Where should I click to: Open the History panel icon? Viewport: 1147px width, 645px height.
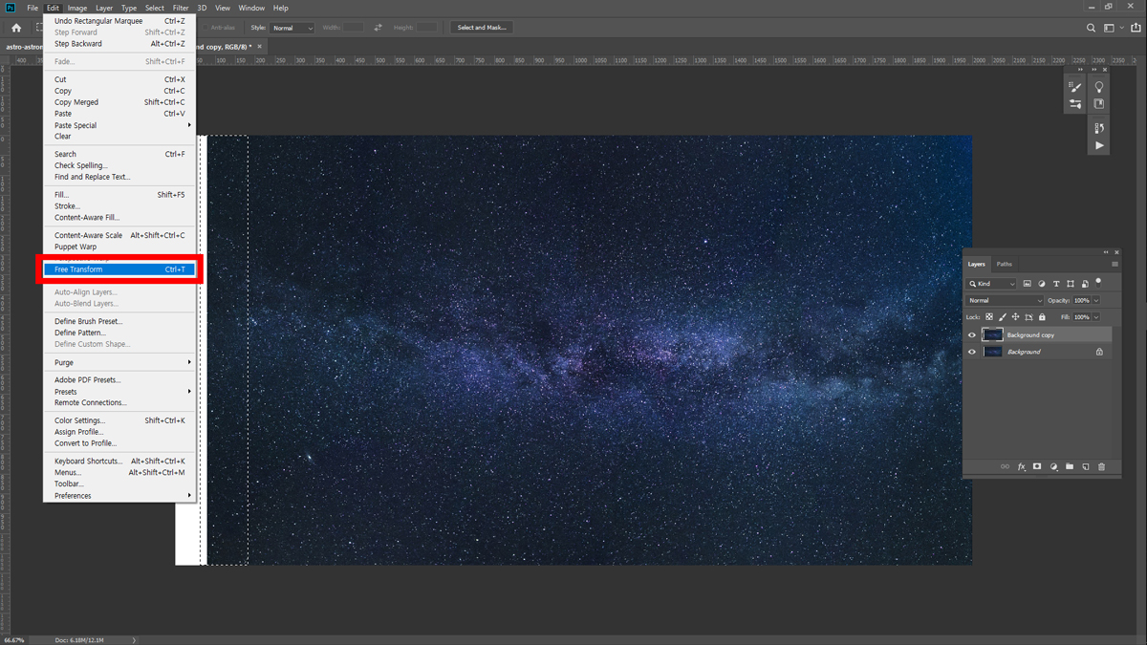(x=1099, y=128)
